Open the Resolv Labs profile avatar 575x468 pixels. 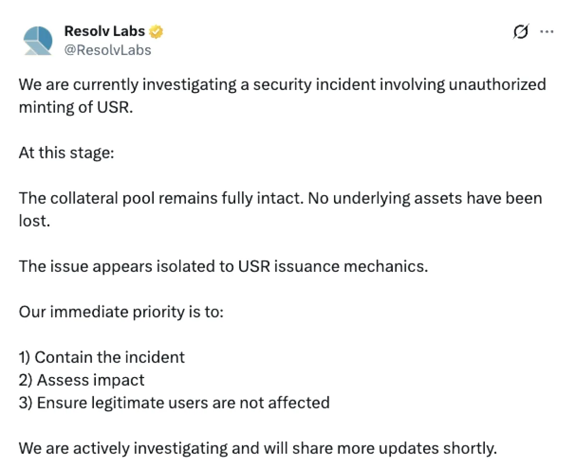click(x=38, y=41)
